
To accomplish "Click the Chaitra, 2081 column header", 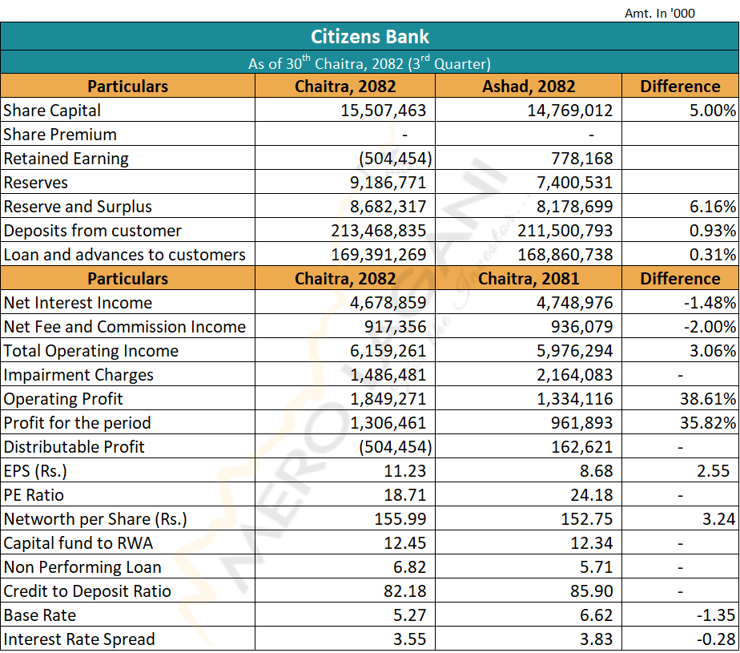I will pos(528,279).
